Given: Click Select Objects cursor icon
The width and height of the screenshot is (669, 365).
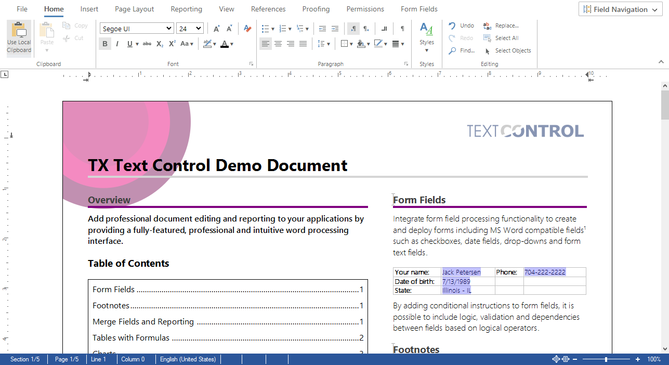Looking at the screenshot, I should click(487, 50).
